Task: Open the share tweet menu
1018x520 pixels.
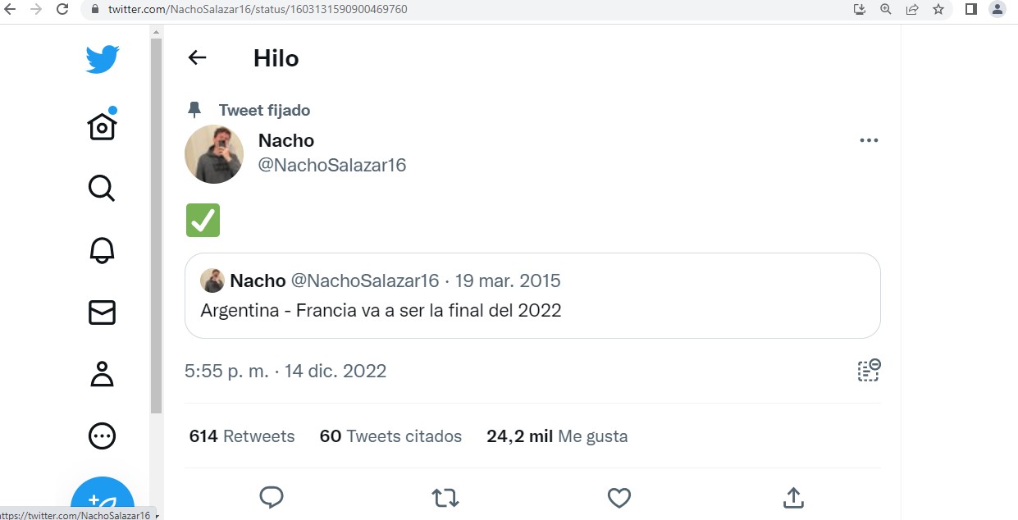Action: (x=792, y=497)
